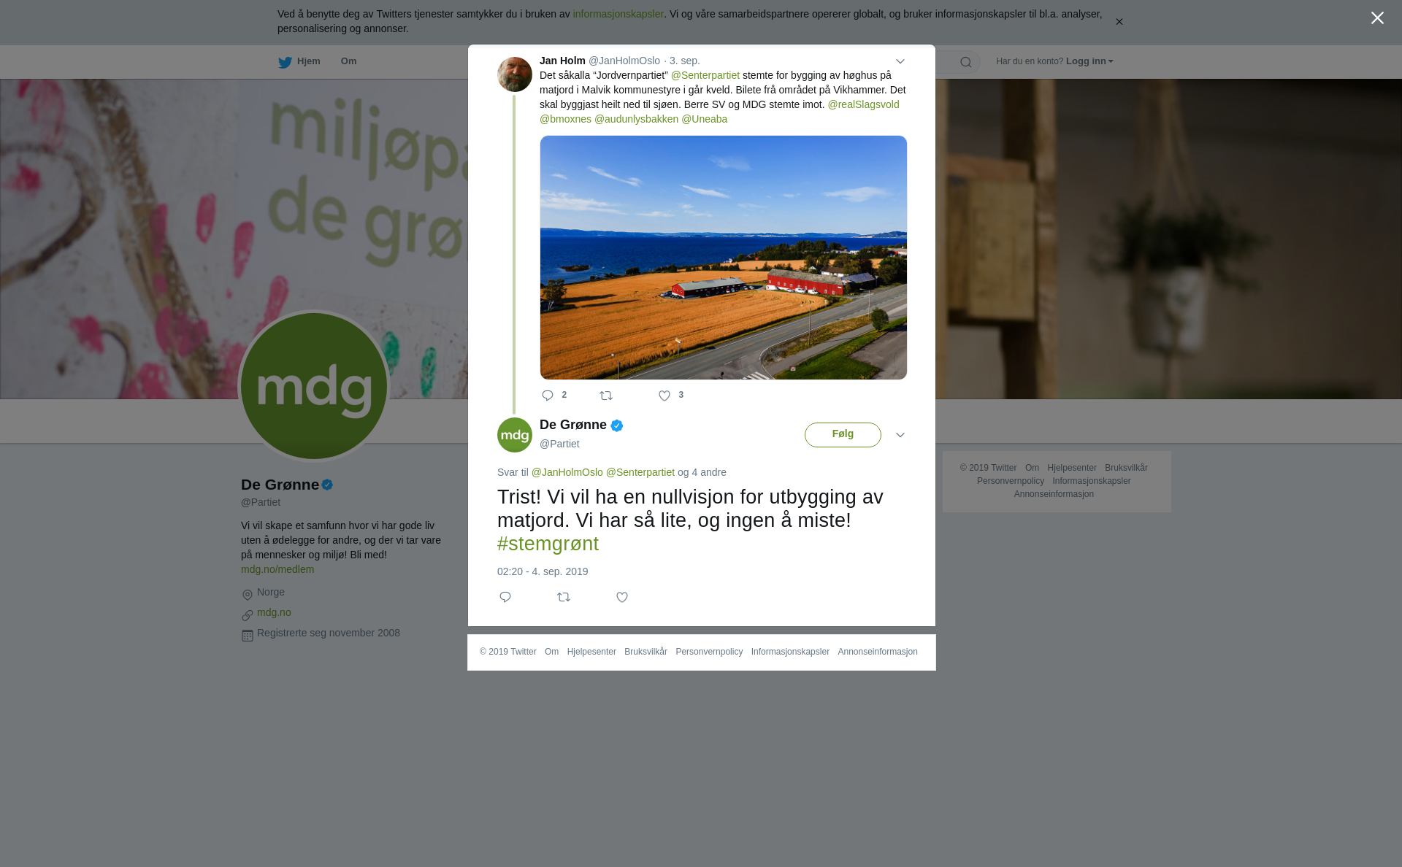Image resolution: width=1402 pixels, height=867 pixels.
Task: Open more options chevron beside Følg button
Action: tap(900, 435)
